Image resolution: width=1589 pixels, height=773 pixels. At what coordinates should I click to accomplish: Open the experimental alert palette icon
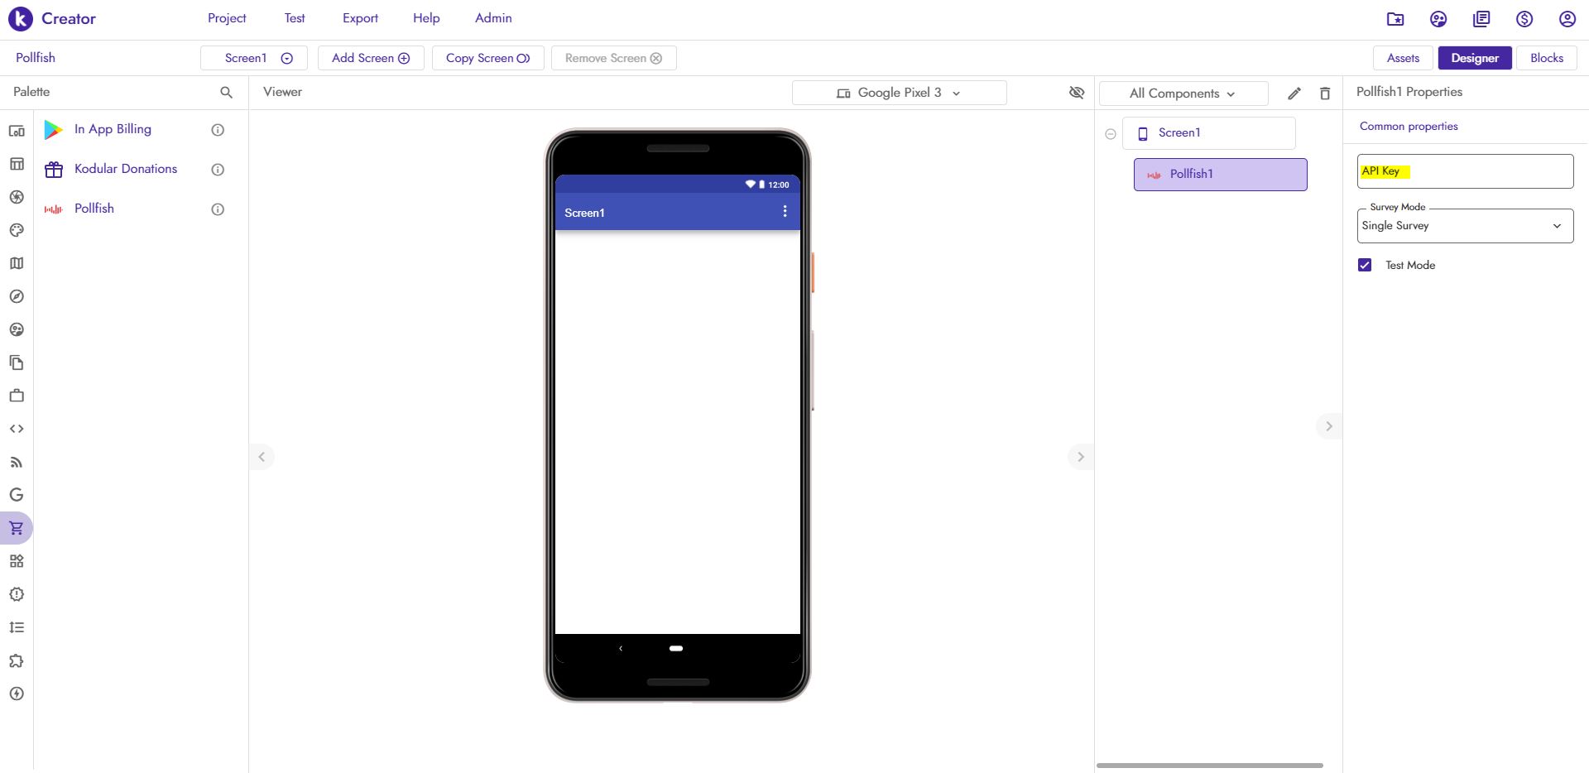pos(17,594)
